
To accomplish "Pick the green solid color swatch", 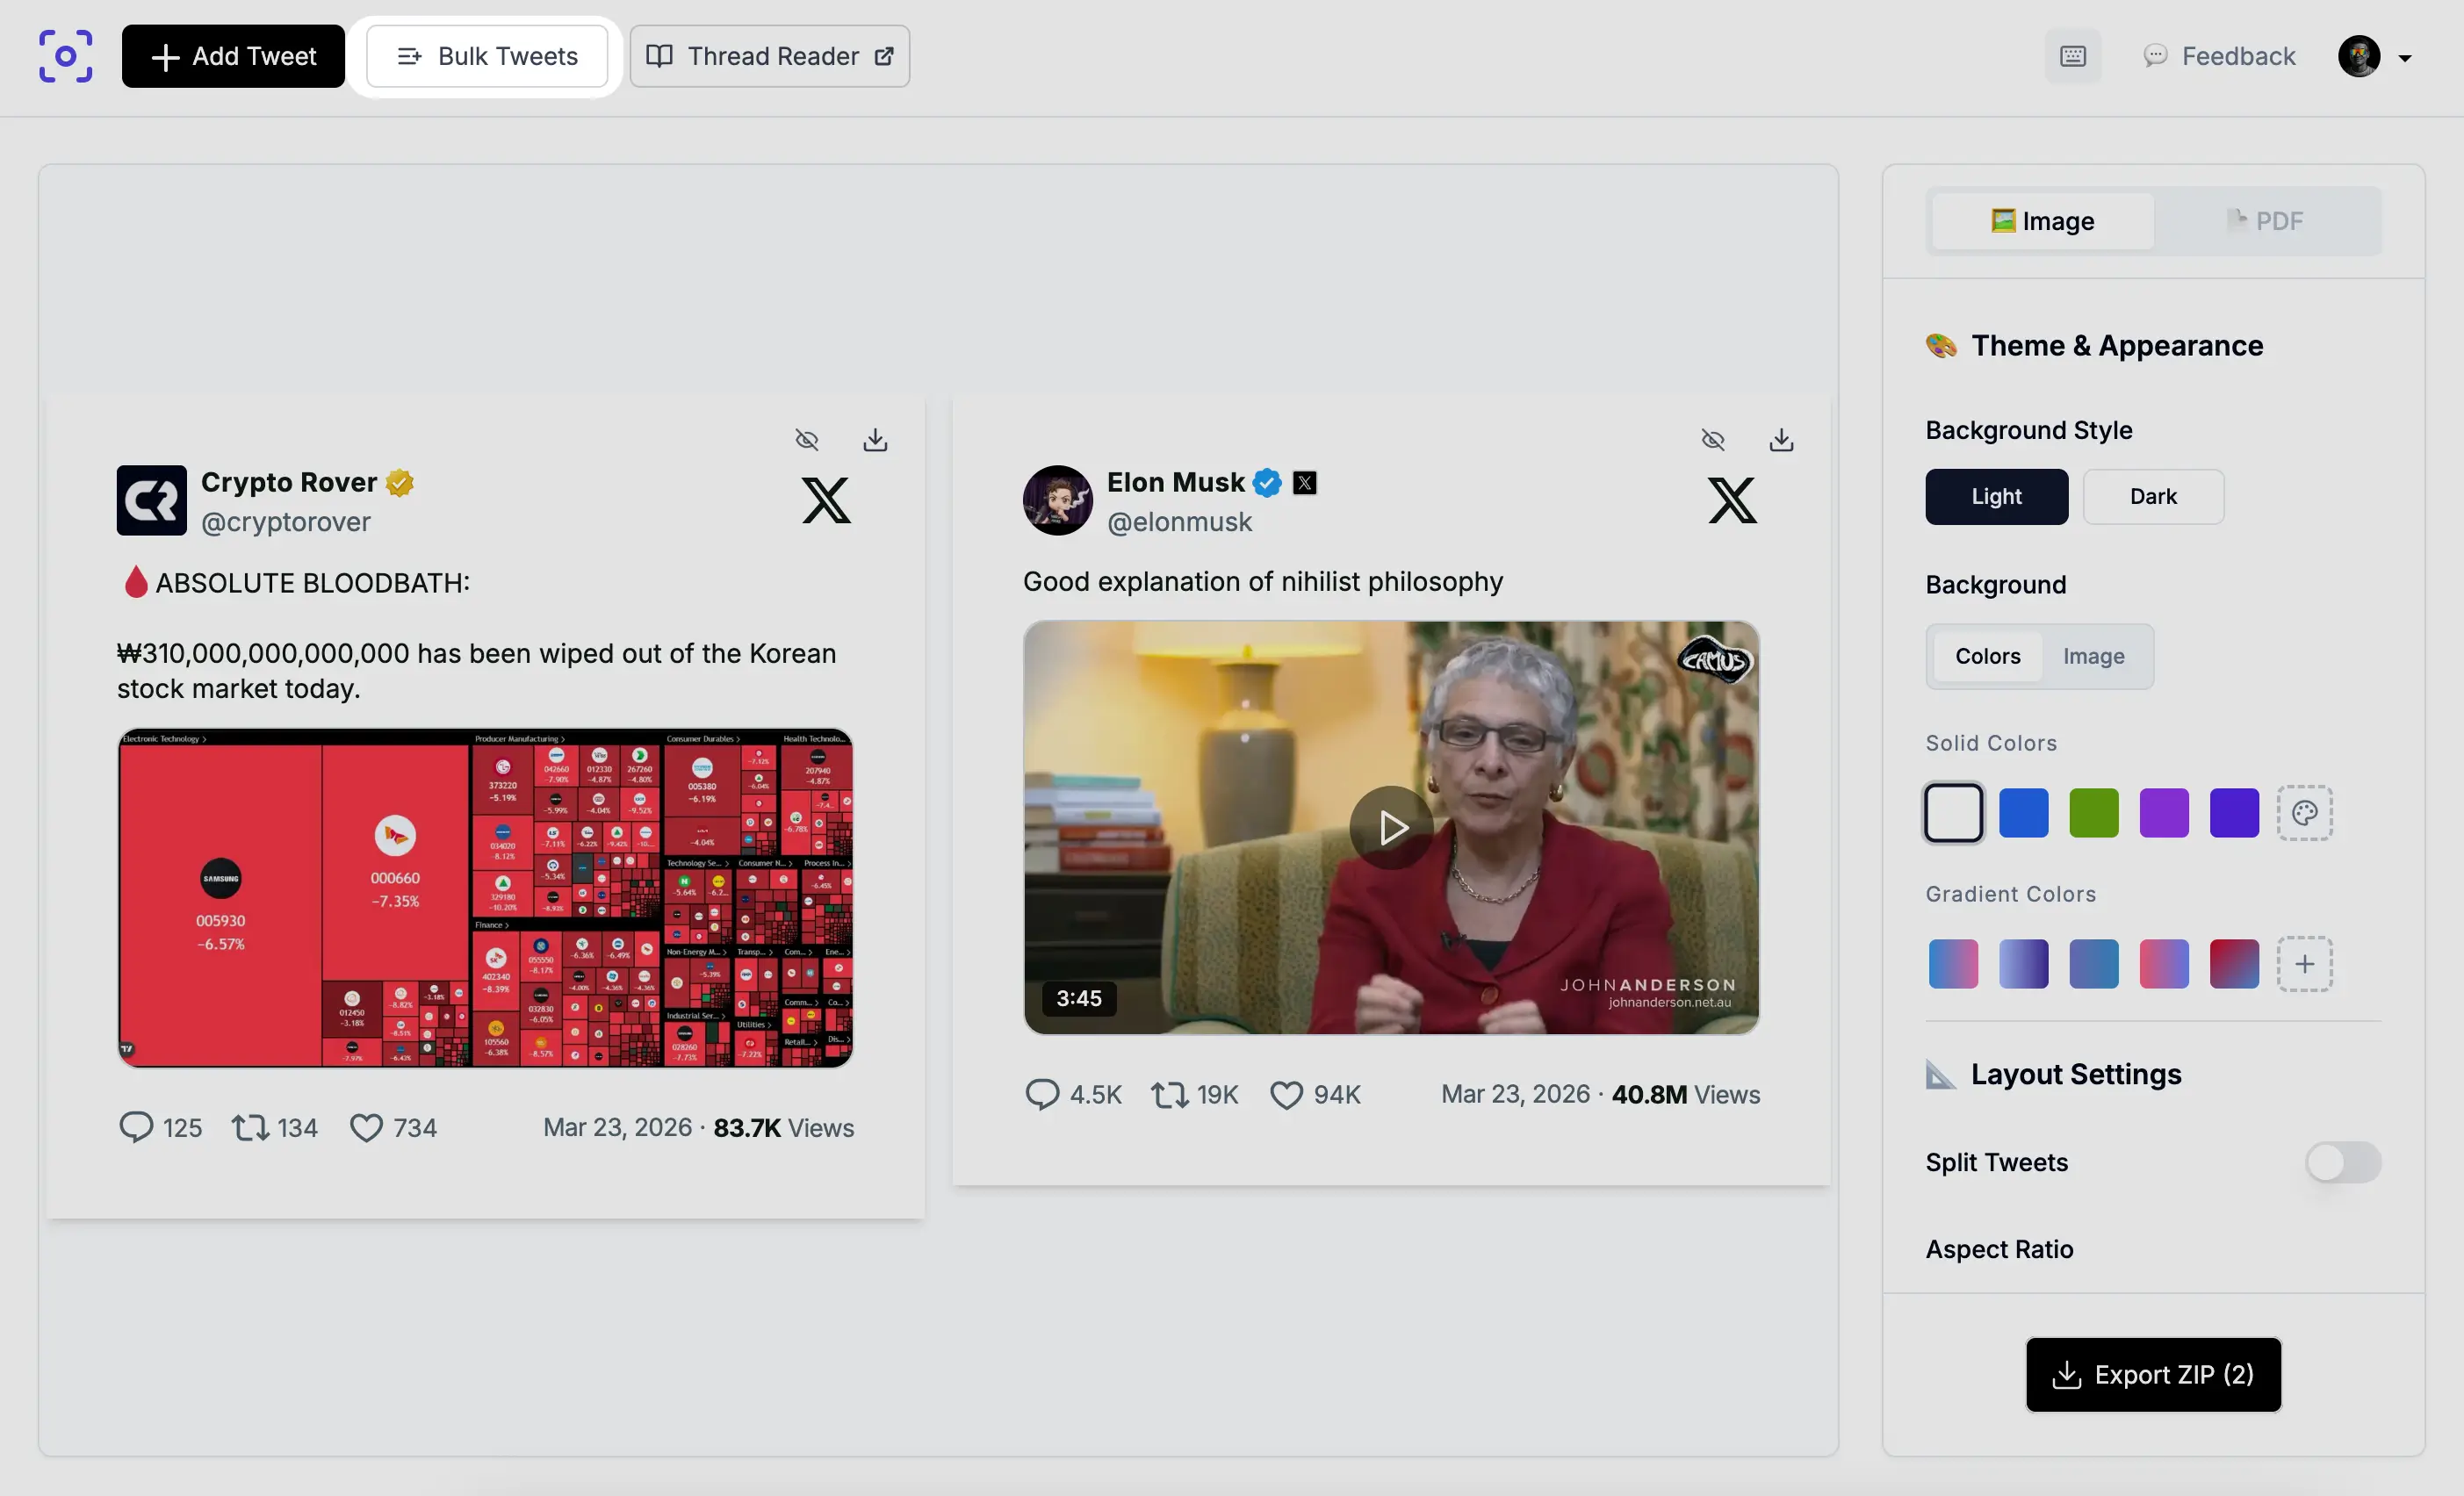I will pyautogui.click(x=2093, y=813).
